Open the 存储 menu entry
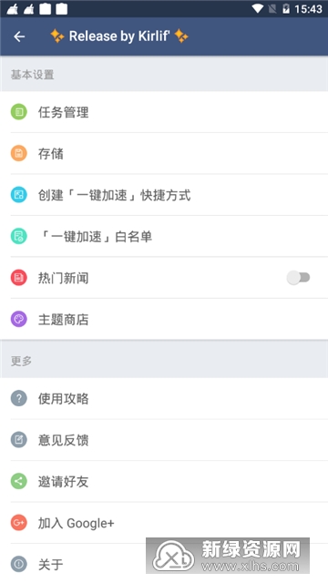Viewport: 328px width, 583px height. pos(164,153)
